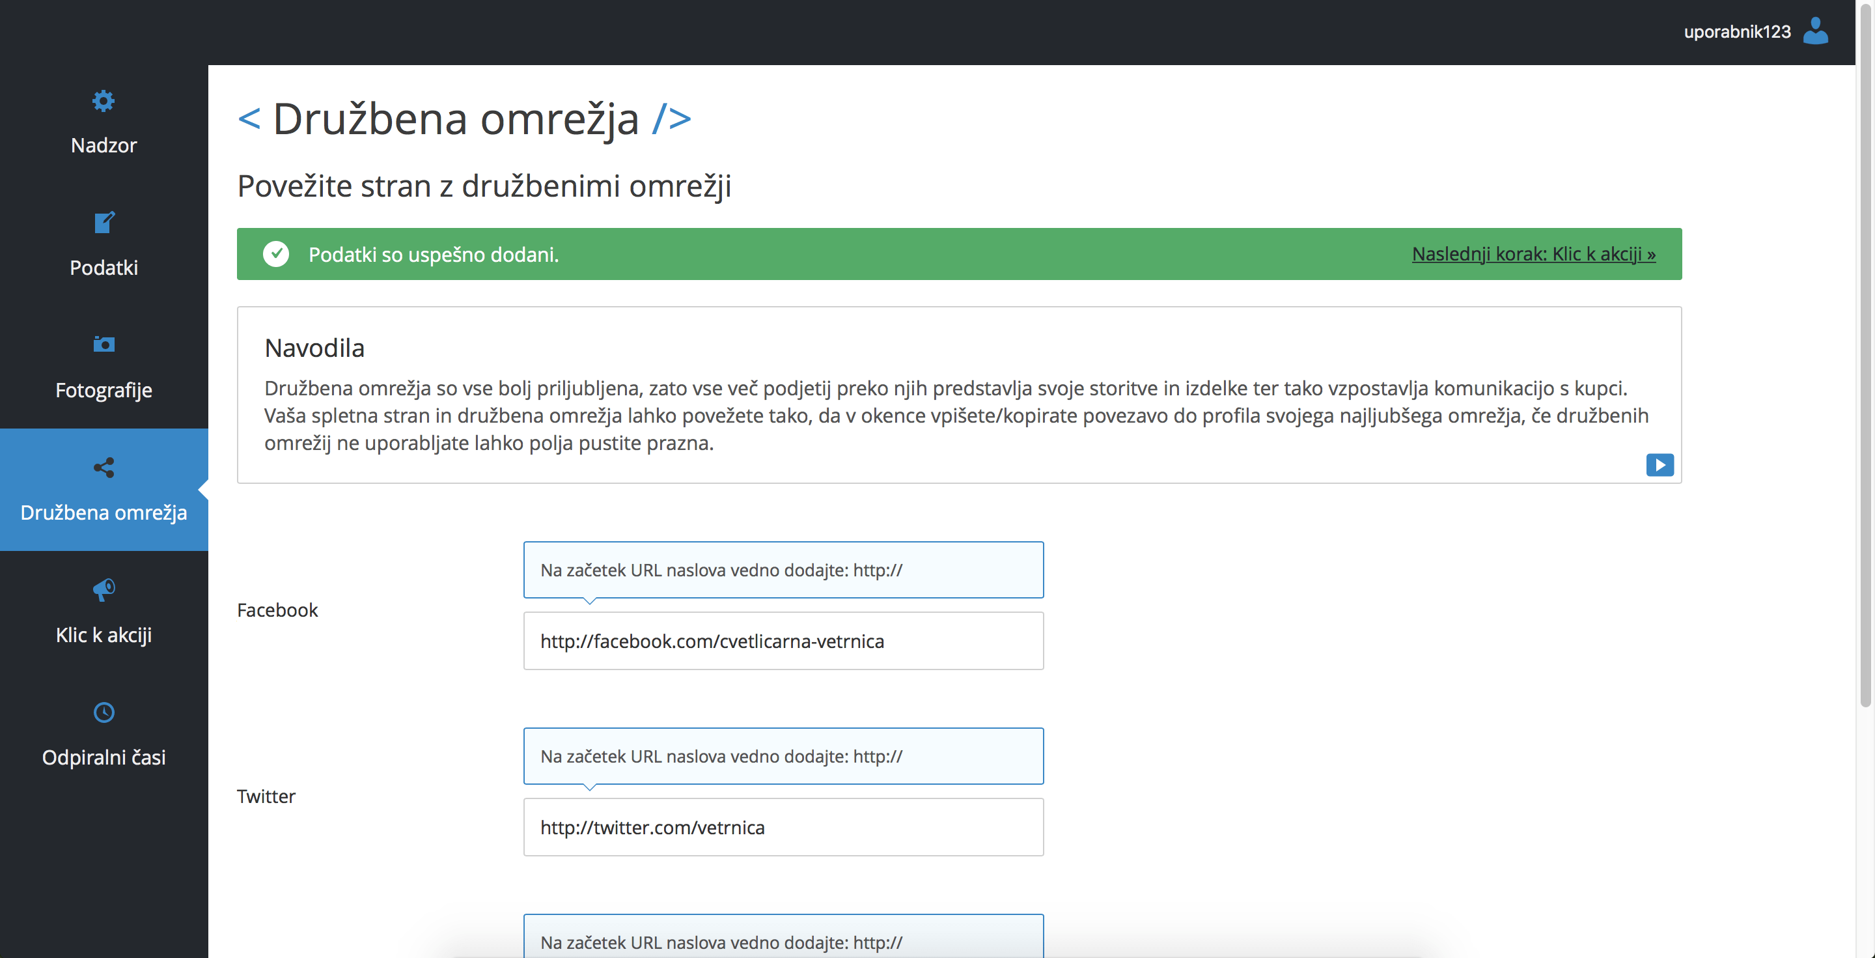Switch to Fotografije menu label

[104, 390]
